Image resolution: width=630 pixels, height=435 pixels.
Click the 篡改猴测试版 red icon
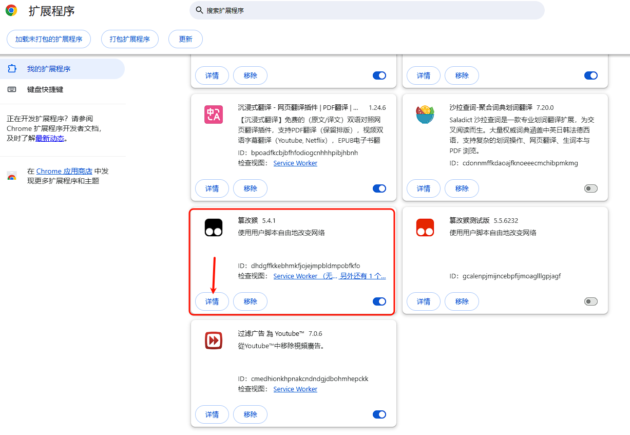point(425,227)
